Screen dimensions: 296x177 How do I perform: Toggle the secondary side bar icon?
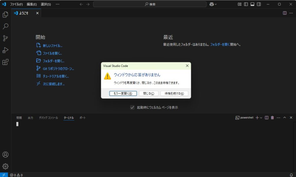259,4
